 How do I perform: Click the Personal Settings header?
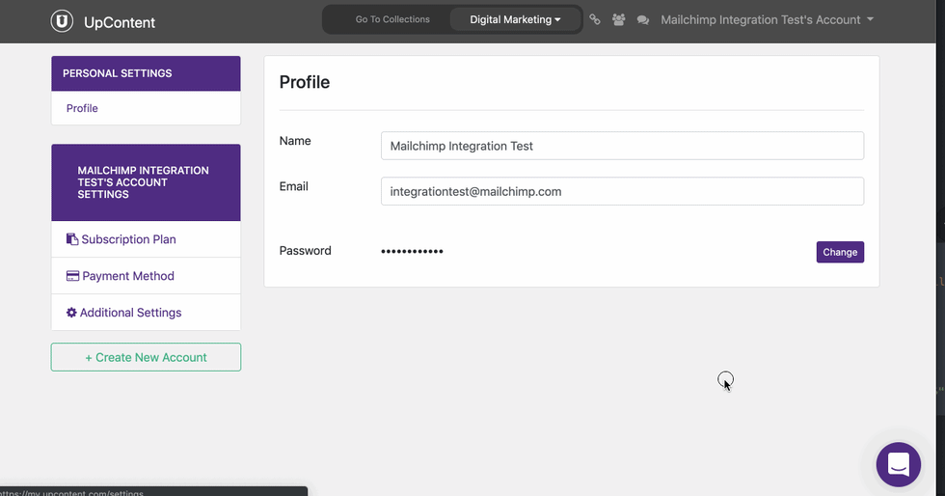click(x=146, y=73)
